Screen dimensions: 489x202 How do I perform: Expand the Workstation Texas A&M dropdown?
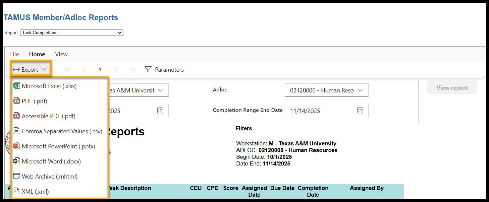(138, 90)
